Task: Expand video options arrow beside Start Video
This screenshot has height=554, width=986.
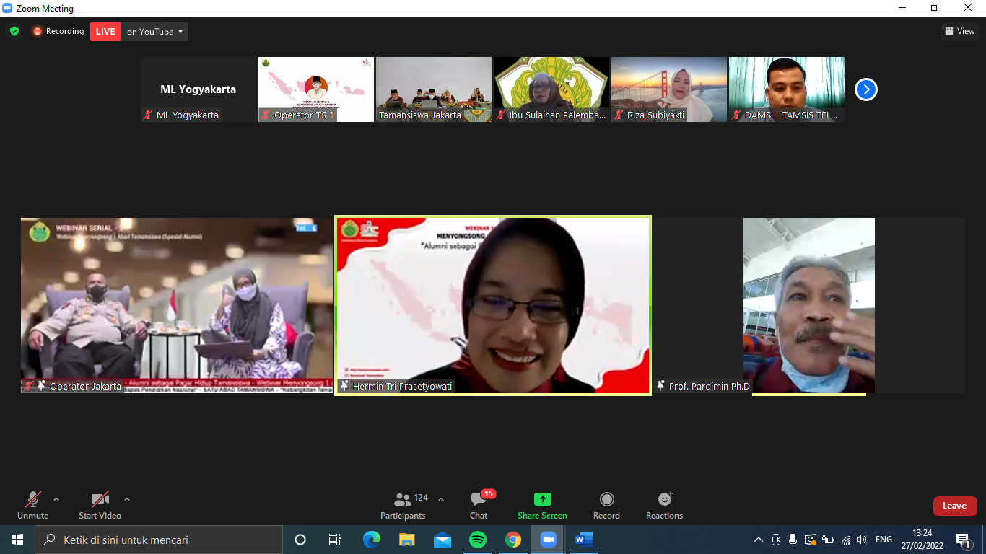Action: [127, 499]
